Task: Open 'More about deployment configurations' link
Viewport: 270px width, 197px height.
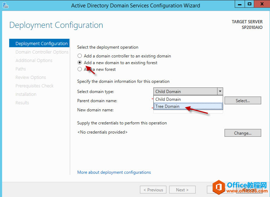Action: point(114,172)
